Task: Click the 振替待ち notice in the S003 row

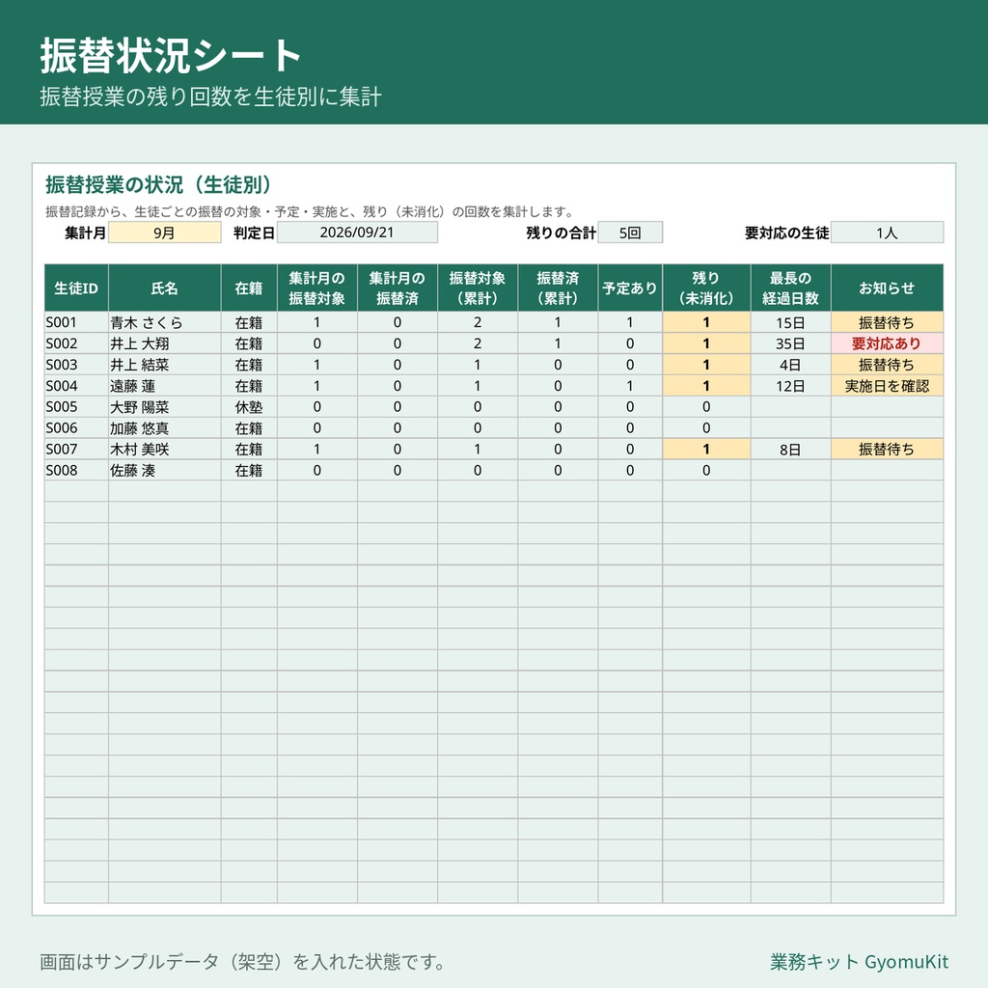Action: (888, 365)
